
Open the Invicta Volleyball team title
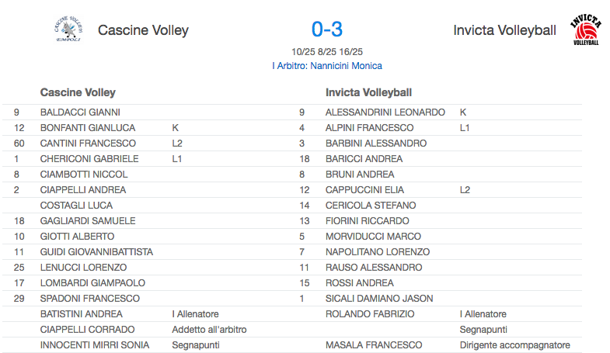(x=504, y=30)
